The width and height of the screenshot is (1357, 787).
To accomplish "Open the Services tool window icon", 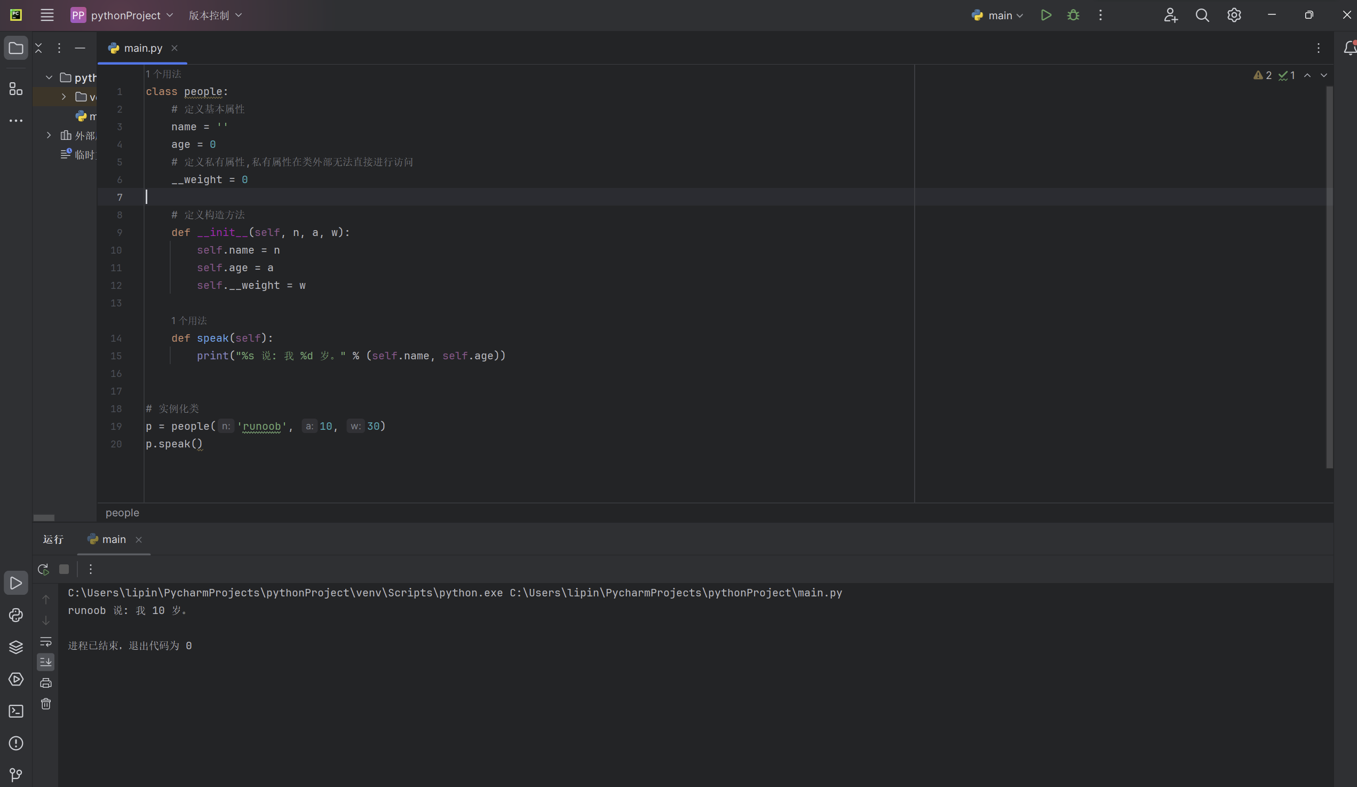I will point(15,679).
